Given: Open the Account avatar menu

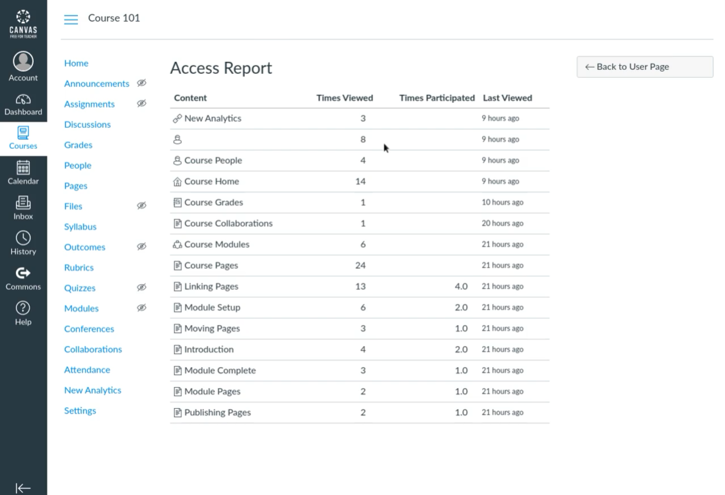Looking at the screenshot, I should click(23, 67).
